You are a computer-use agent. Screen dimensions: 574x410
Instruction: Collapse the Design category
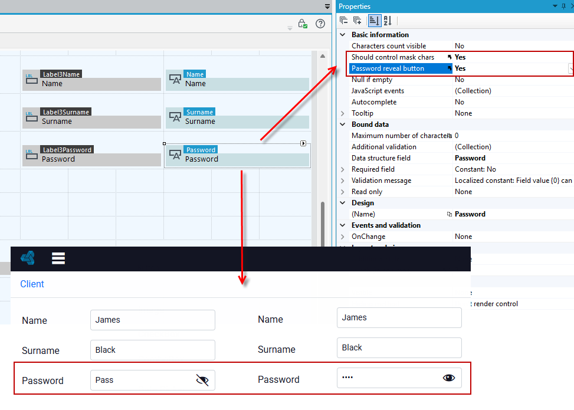343,203
